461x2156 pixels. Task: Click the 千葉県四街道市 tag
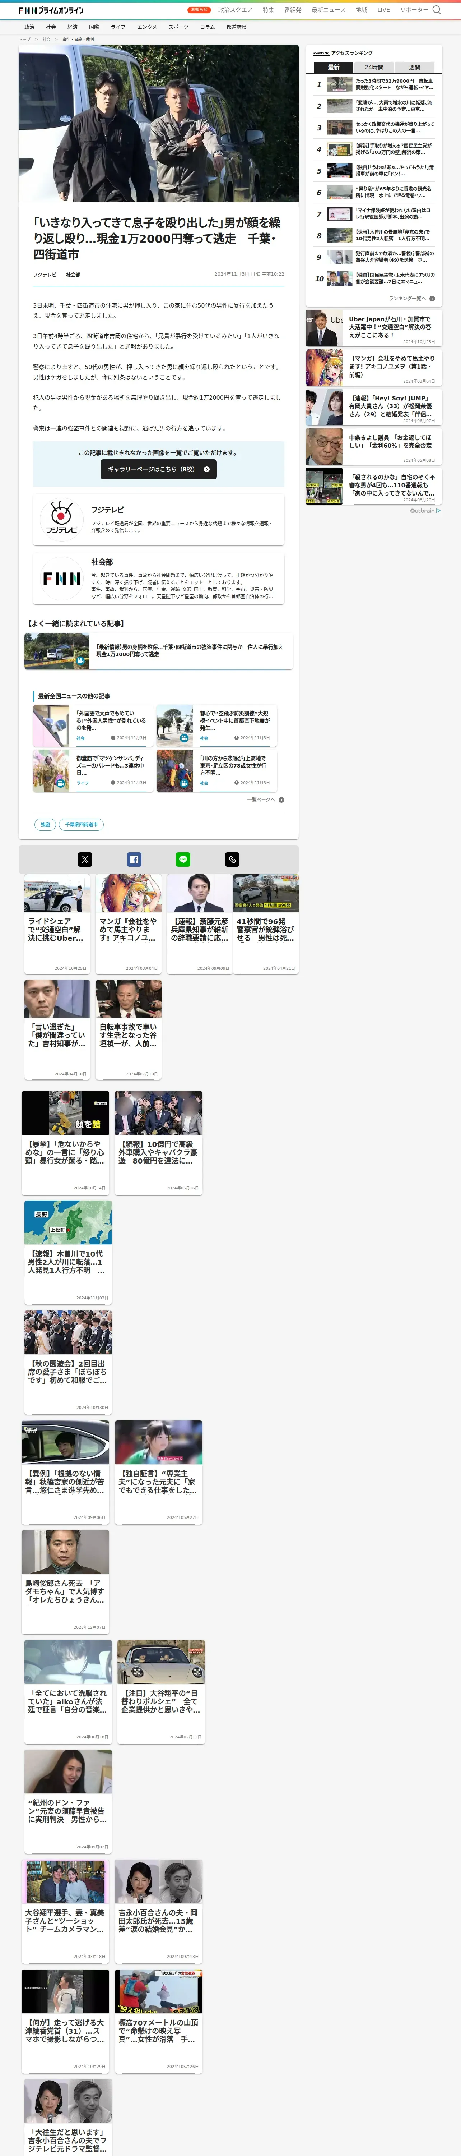tap(81, 824)
